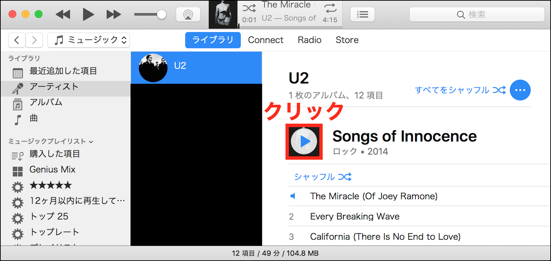Screen dimensions: 551x261
Task: Switch to the Radio tab
Action: 310,40
